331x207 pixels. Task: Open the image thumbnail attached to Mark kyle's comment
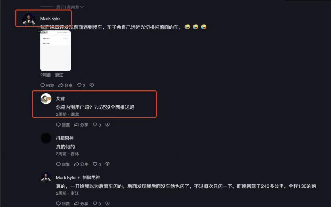(x=56, y=51)
